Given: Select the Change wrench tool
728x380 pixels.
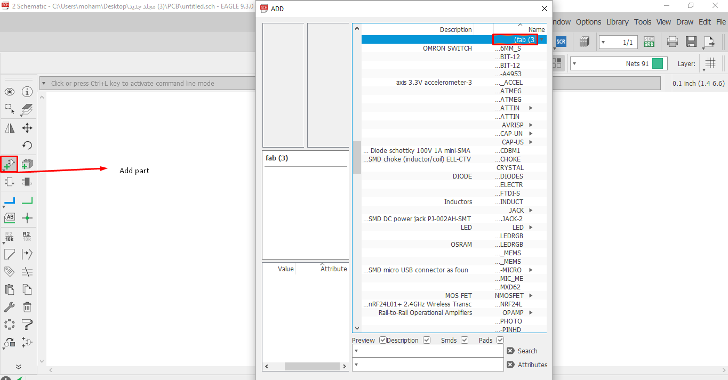Looking at the screenshot, I should (9, 307).
